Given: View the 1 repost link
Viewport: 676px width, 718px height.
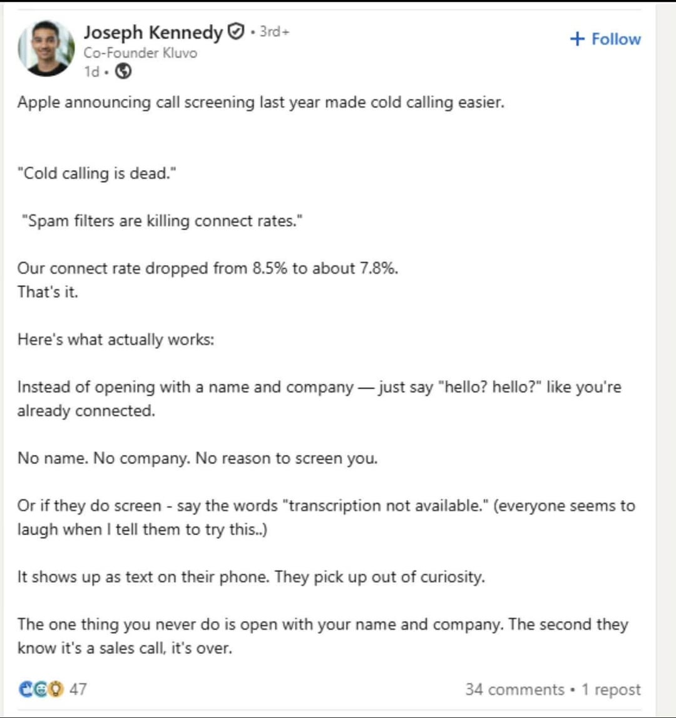Looking at the screenshot, I should pyautogui.click(x=611, y=689).
